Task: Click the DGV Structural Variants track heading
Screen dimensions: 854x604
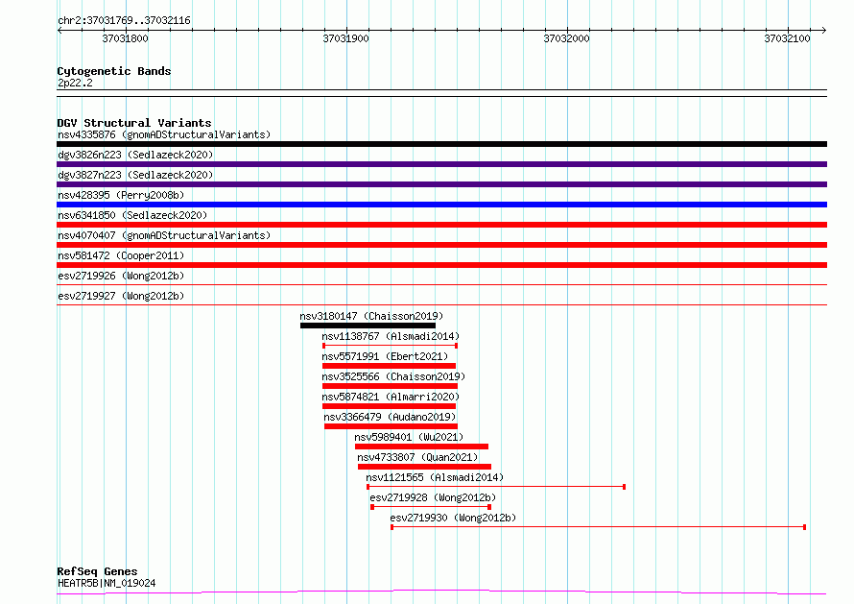Action: [134, 123]
